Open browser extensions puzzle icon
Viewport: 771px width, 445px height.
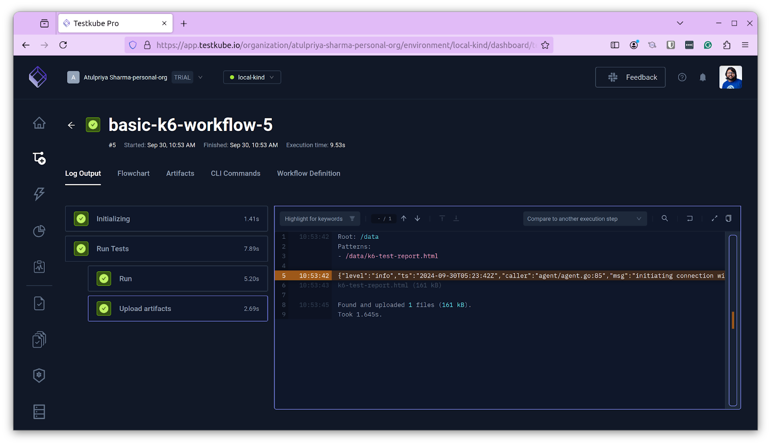727,45
